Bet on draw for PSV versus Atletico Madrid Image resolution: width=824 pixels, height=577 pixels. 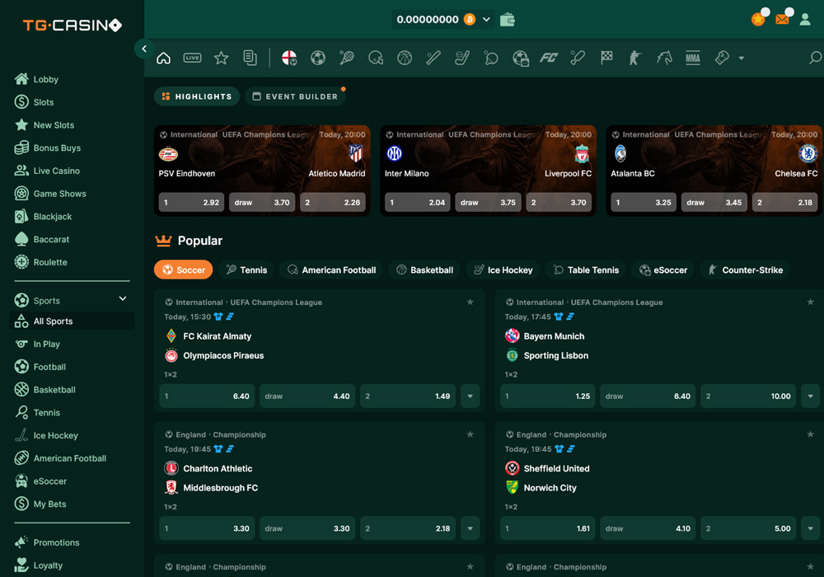[x=261, y=202]
